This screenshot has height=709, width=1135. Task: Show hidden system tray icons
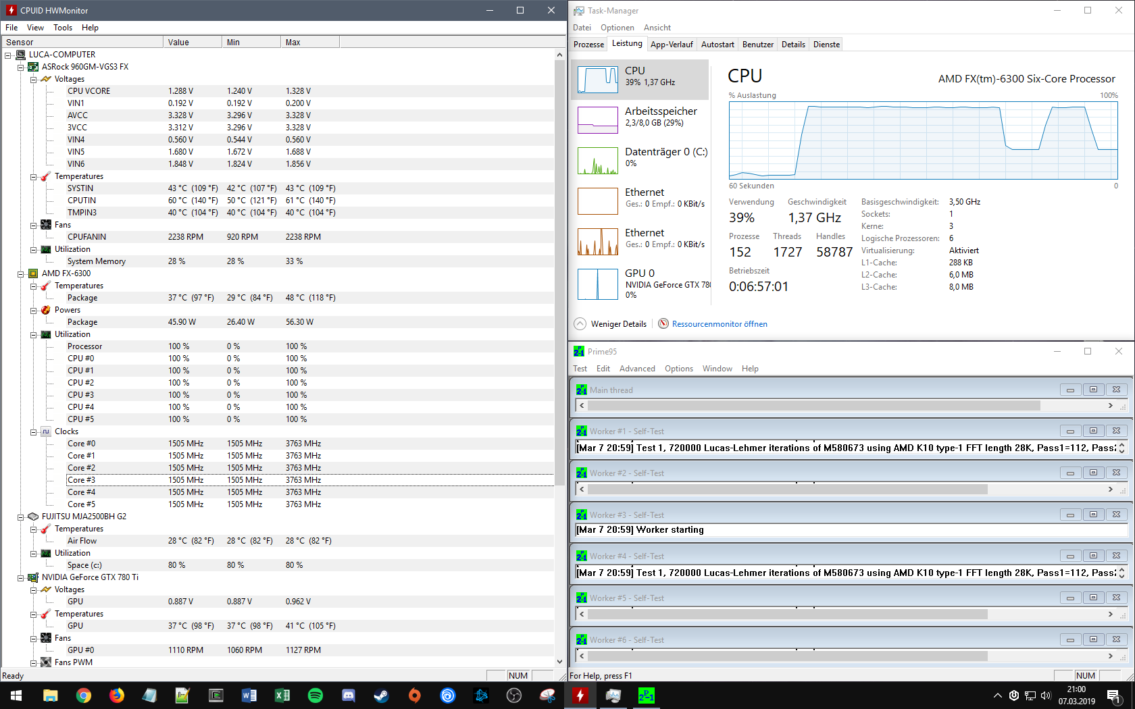(x=997, y=695)
